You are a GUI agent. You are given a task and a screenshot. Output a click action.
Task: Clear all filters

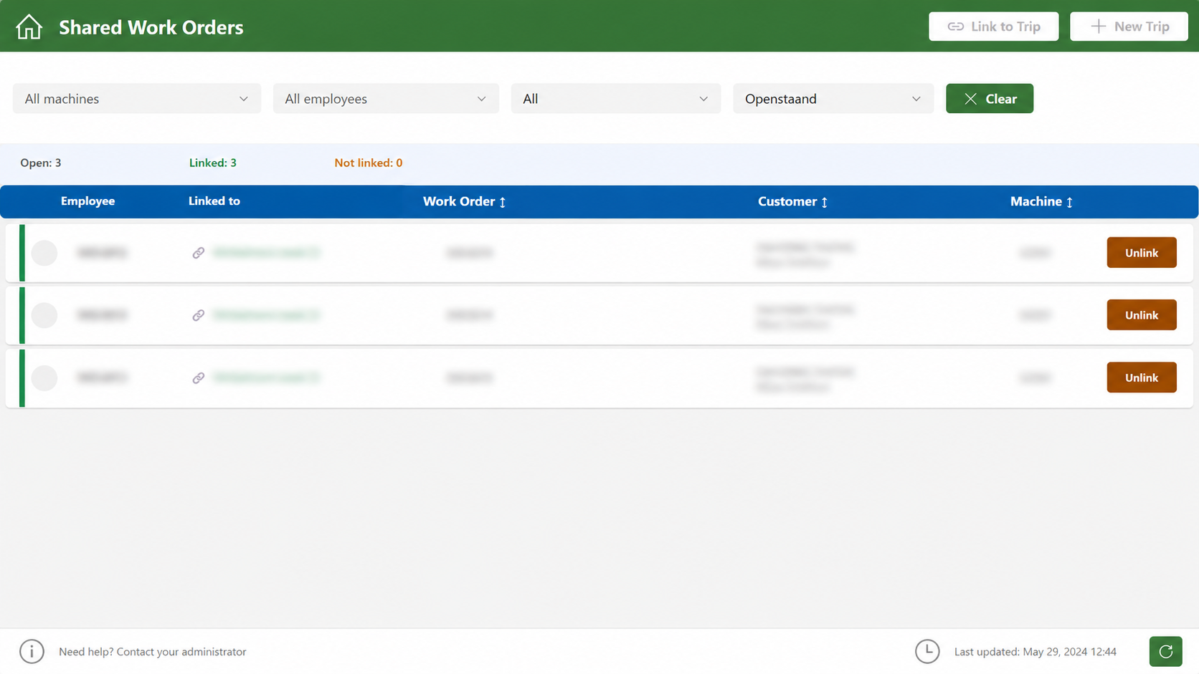(x=990, y=99)
